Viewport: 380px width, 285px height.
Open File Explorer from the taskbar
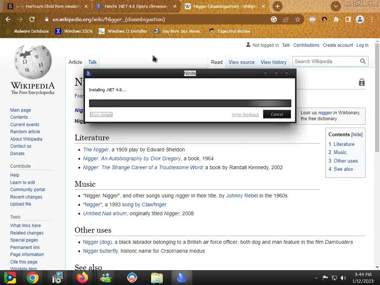coord(157,278)
